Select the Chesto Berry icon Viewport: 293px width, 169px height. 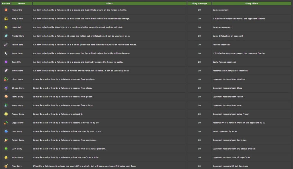(x=6, y=88)
